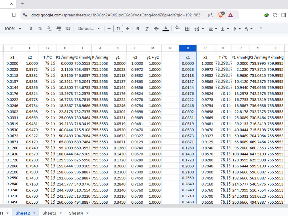The width and height of the screenshot is (288, 216).
Task: Open Sheet4 tab options arrow
Action: [x=88, y=213]
